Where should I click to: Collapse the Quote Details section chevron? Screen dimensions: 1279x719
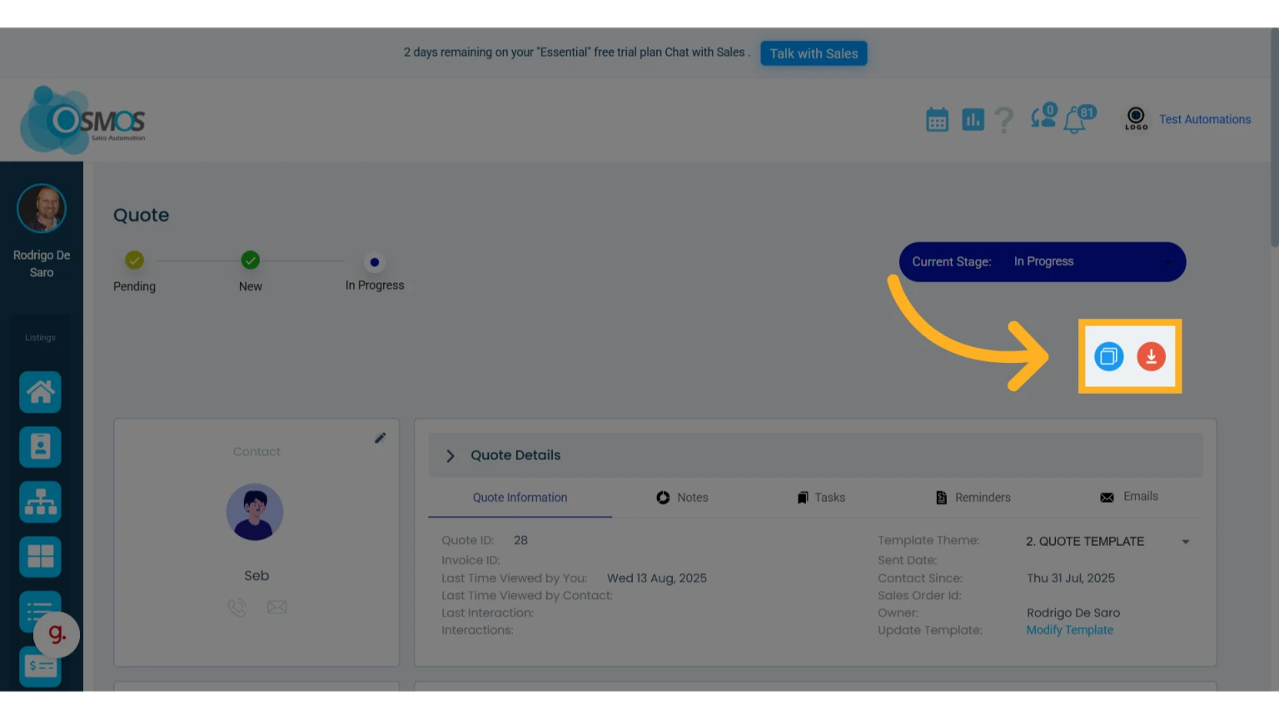pyautogui.click(x=450, y=456)
